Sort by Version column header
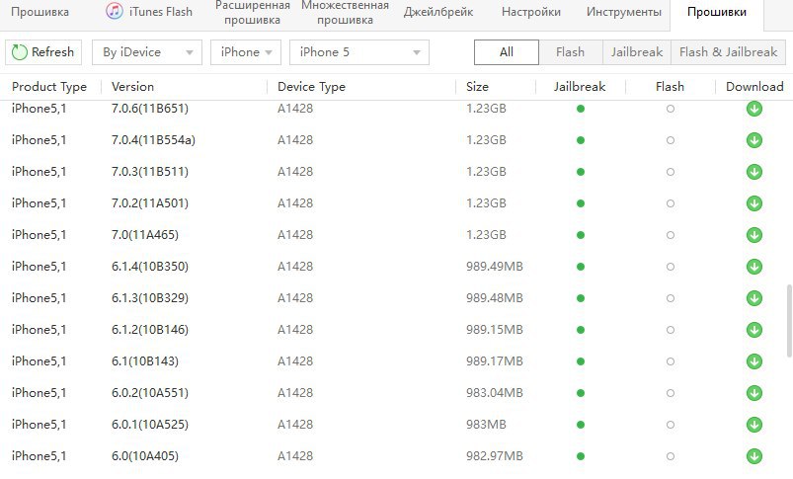The image size is (793, 479). pyautogui.click(x=132, y=87)
